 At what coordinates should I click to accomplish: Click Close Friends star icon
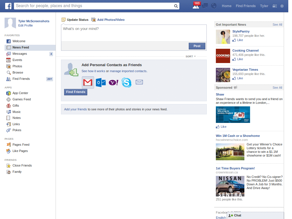pyautogui.click(x=9, y=166)
